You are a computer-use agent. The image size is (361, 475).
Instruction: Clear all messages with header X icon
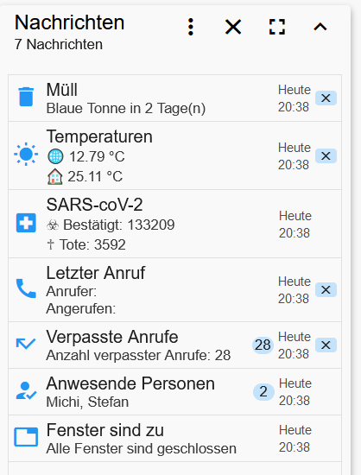pos(233,27)
